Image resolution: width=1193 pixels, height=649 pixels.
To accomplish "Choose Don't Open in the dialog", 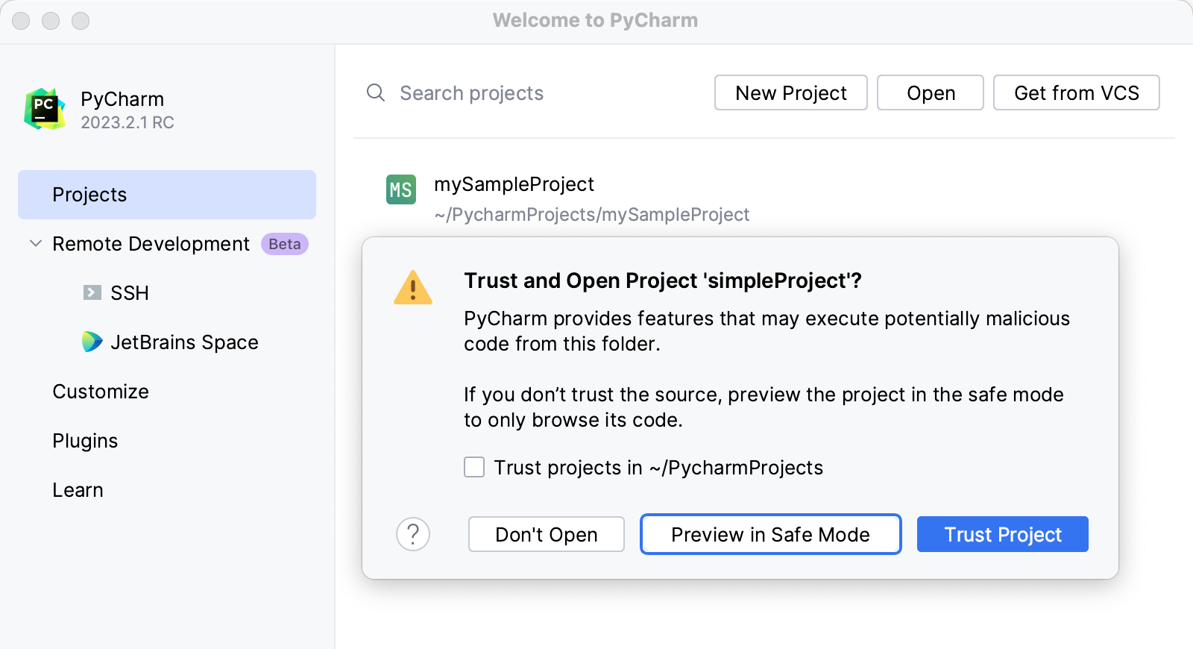I will (x=546, y=534).
